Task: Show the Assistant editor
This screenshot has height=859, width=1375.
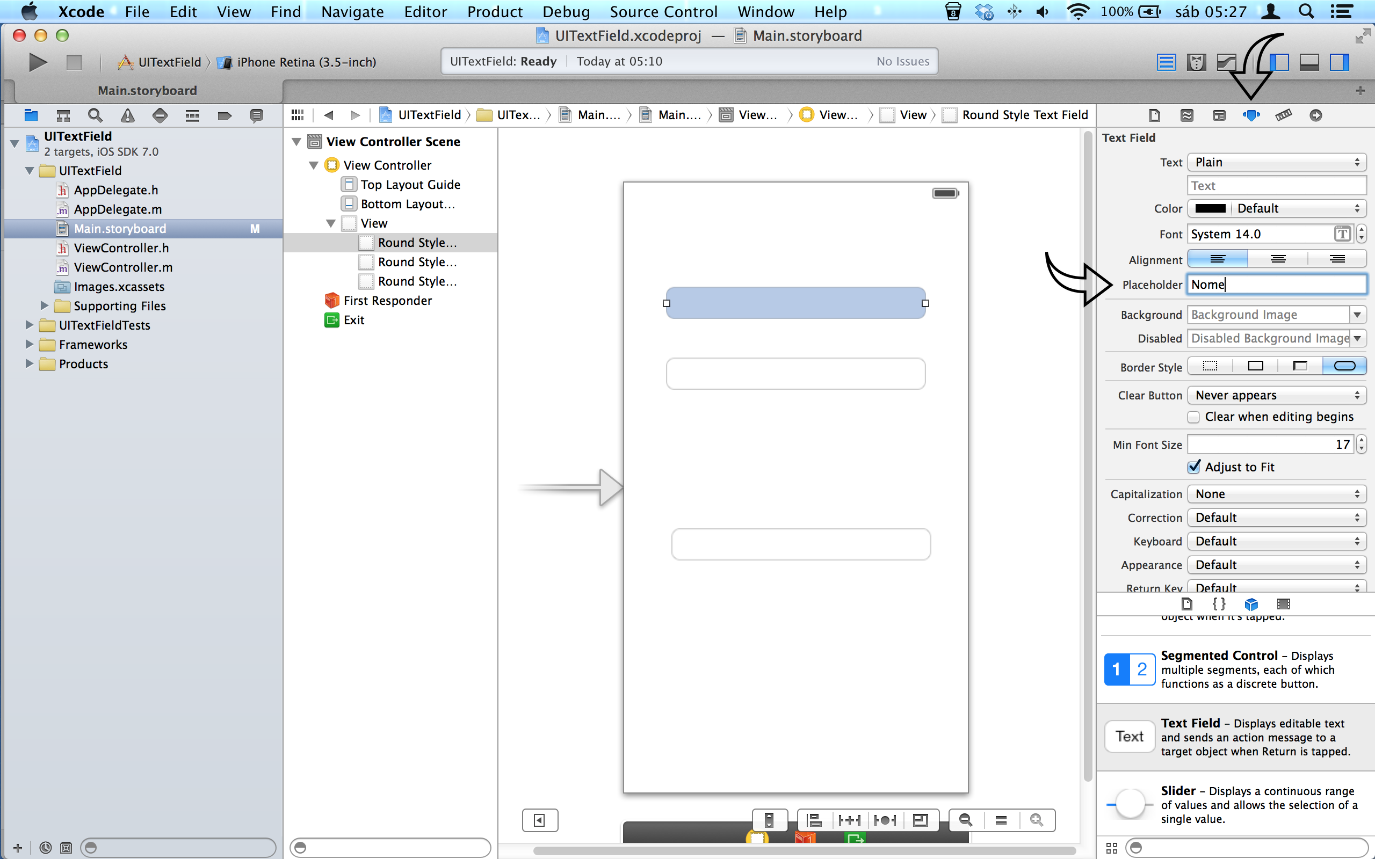Action: 1197,62
